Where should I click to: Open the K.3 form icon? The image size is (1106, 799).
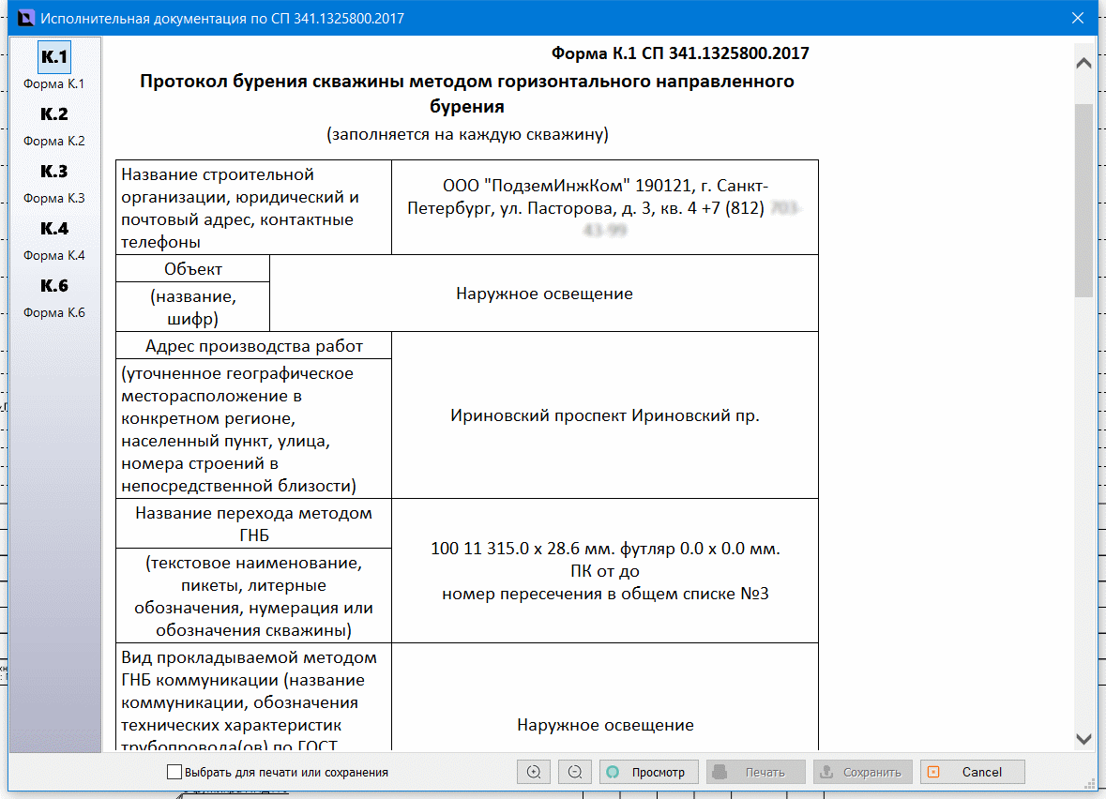54,172
